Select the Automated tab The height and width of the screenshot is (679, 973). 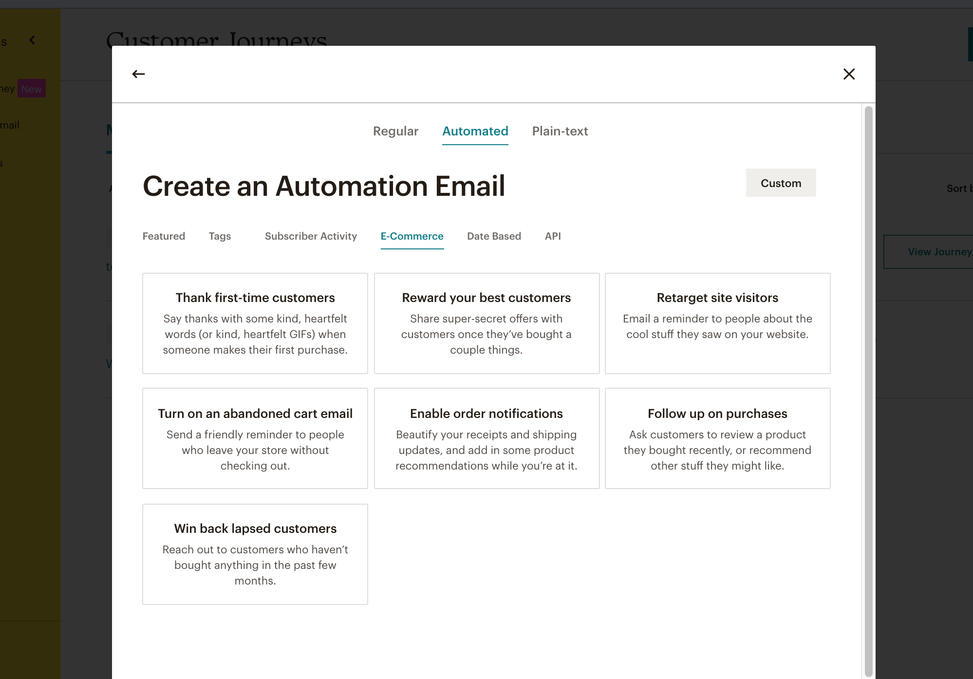[x=475, y=131]
